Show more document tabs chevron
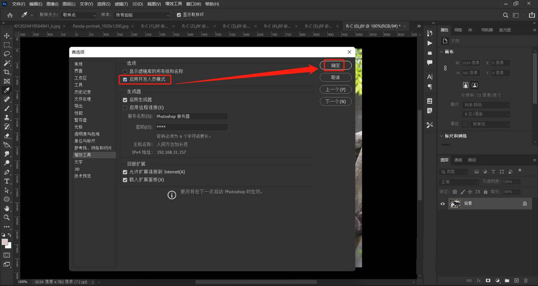Image resolution: width=538 pixels, height=286 pixels. tap(419, 26)
